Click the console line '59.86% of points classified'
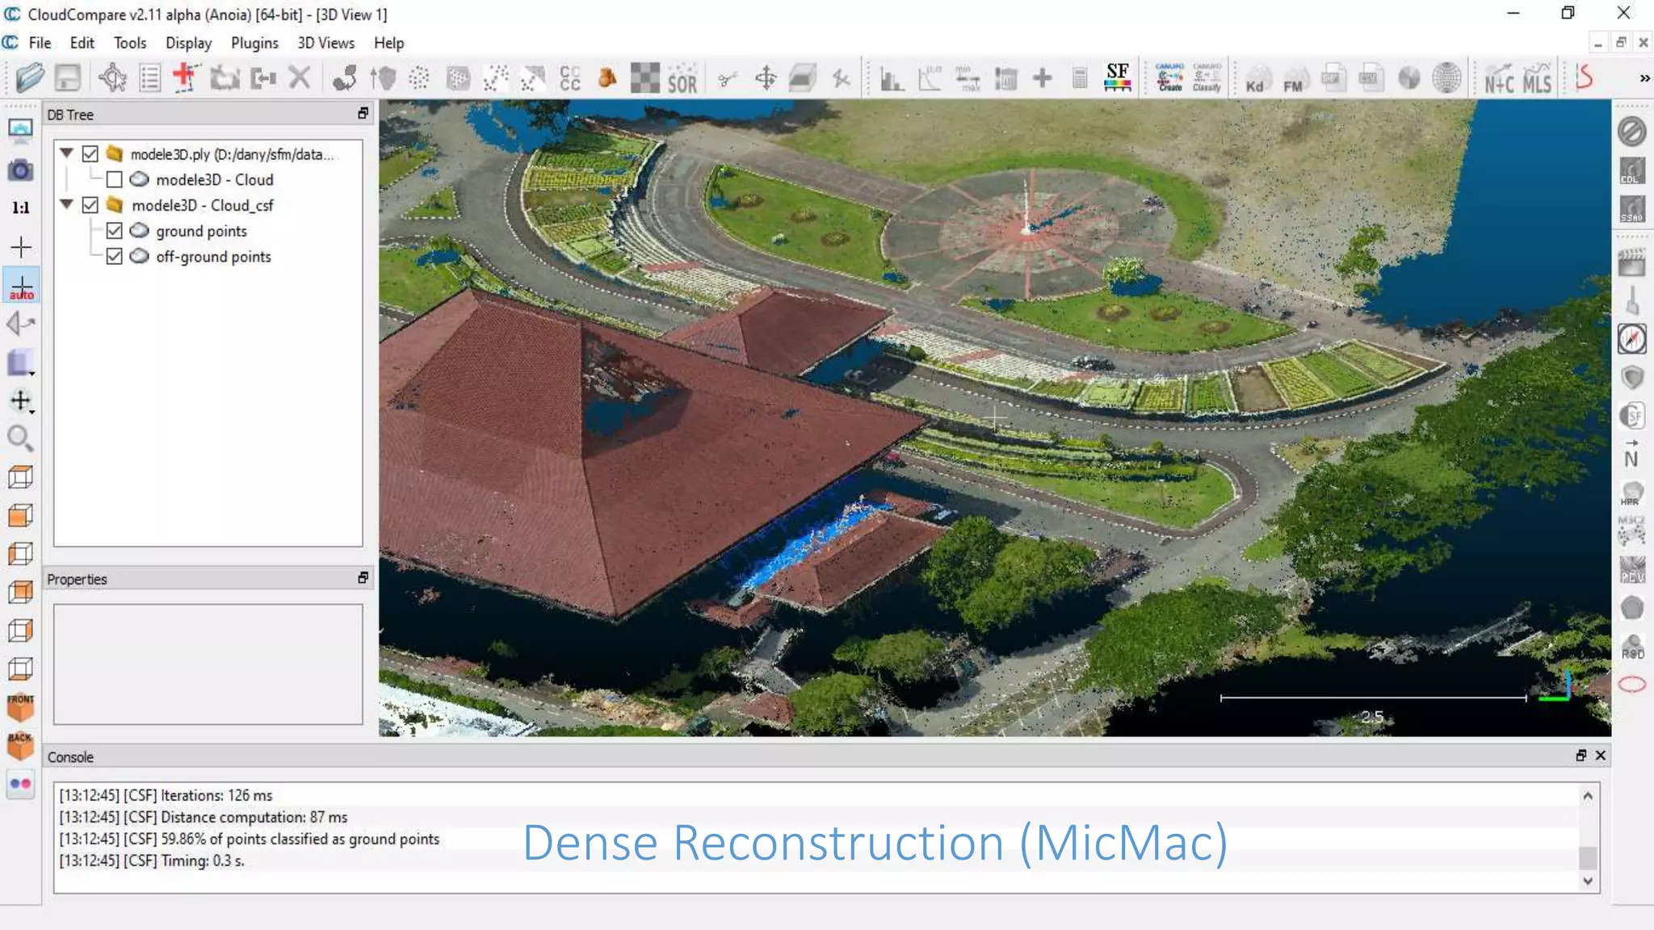The width and height of the screenshot is (1654, 930). 249,839
